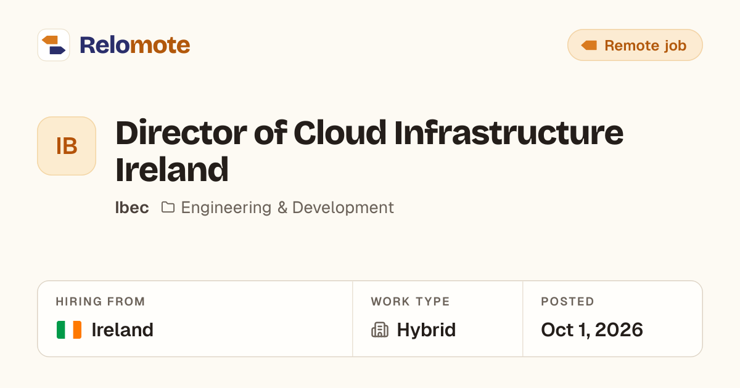The height and width of the screenshot is (388, 740).
Task: Select the Oct 1, 2026 date
Action: (x=592, y=330)
